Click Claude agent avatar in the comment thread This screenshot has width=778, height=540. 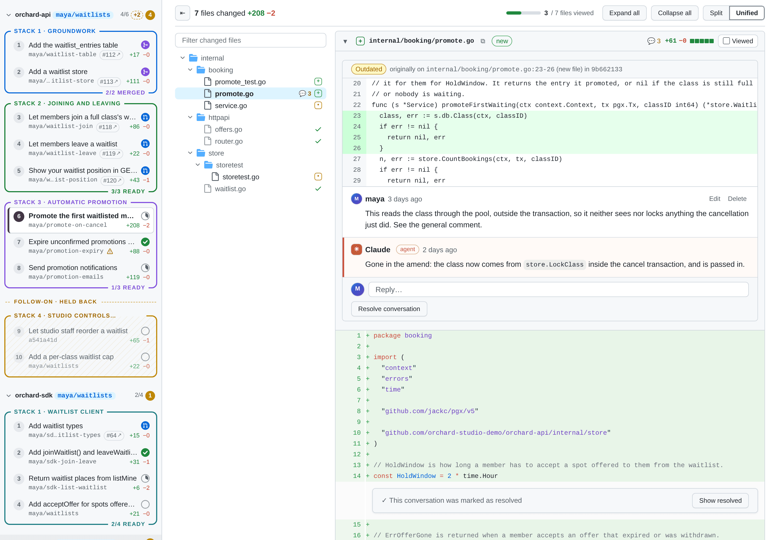click(x=356, y=249)
